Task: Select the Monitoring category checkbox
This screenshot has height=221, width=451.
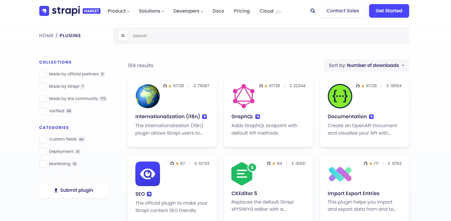Action: coord(43,164)
